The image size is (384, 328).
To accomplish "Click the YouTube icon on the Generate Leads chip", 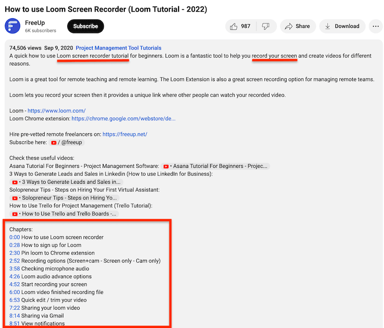I will coord(15,182).
